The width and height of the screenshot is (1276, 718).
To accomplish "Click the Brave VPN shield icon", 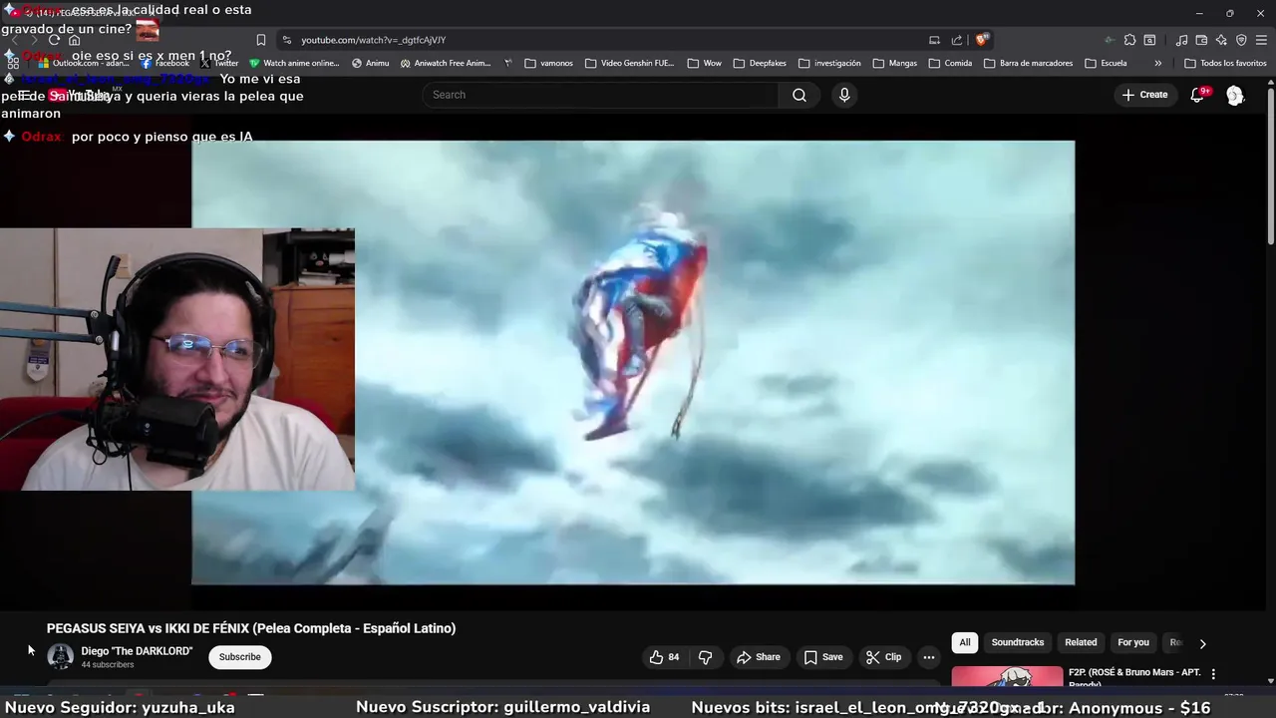I will [1241, 40].
